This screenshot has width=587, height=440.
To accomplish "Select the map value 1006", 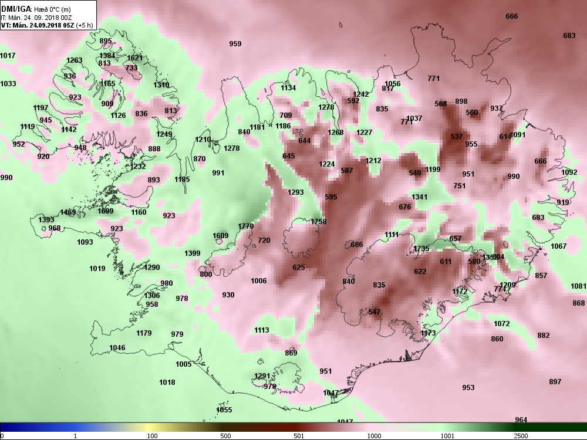I will pos(259,281).
